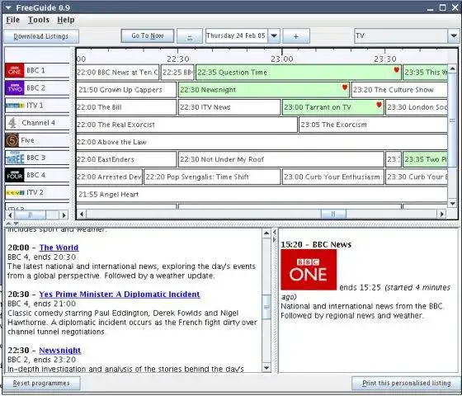Open Yes Prime Minister: A Diplomatic Incident link
The height and width of the screenshot is (396, 462).
120,295
